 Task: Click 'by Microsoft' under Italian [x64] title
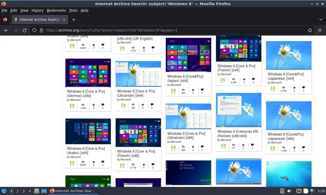[174, 85]
